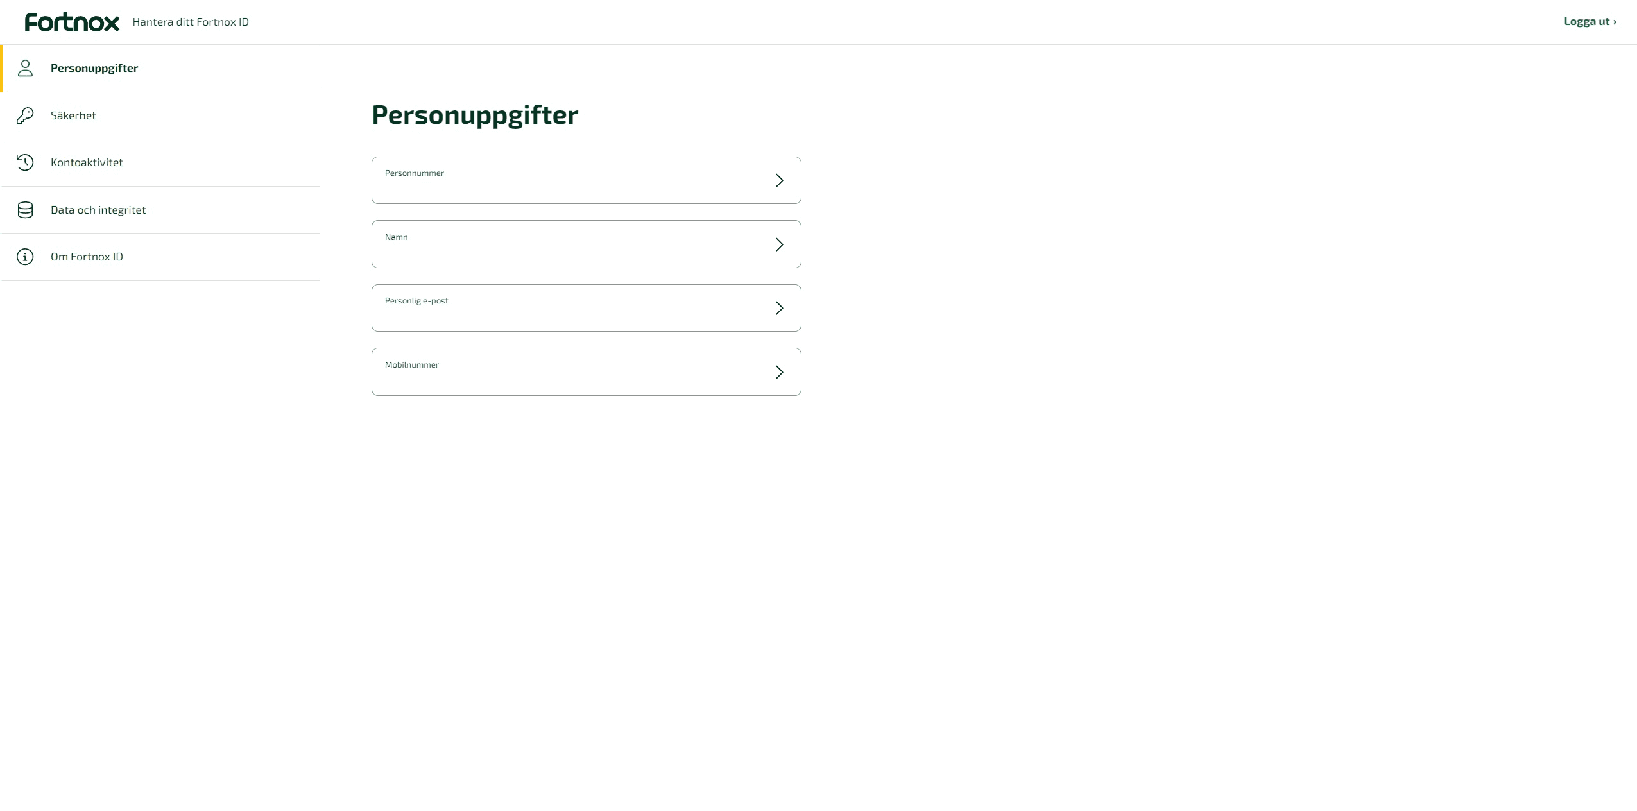Image resolution: width=1637 pixels, height=811 pixels.
Task: Expand Mobilnummer using the right chevron
Action: coord(779,372)
